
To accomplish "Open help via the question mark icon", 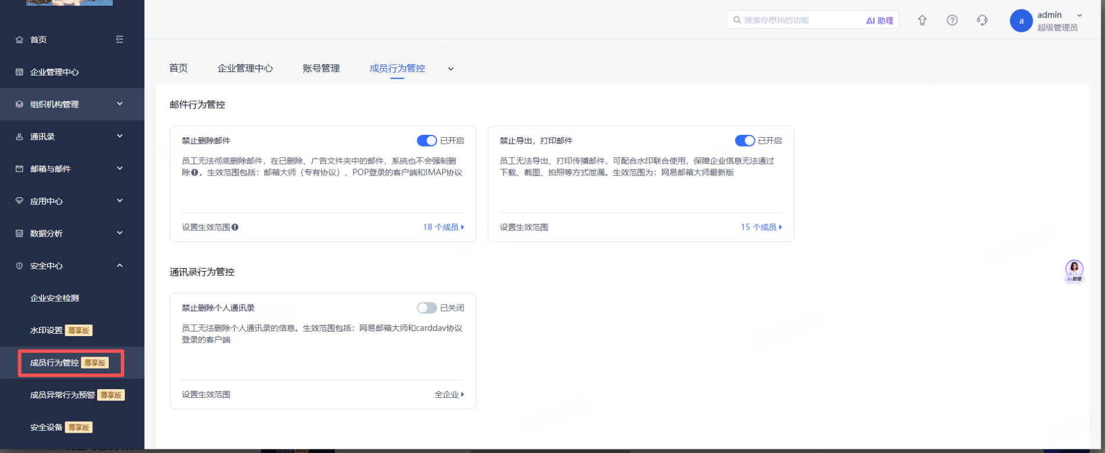I will click(x=952, y=20).
